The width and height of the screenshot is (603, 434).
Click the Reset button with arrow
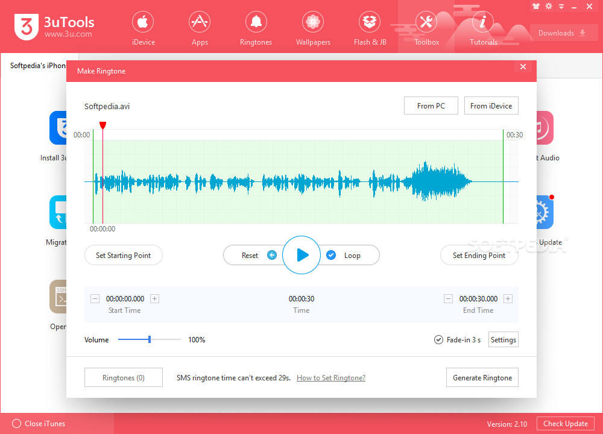pyautogui.click(x=255, y=255)
